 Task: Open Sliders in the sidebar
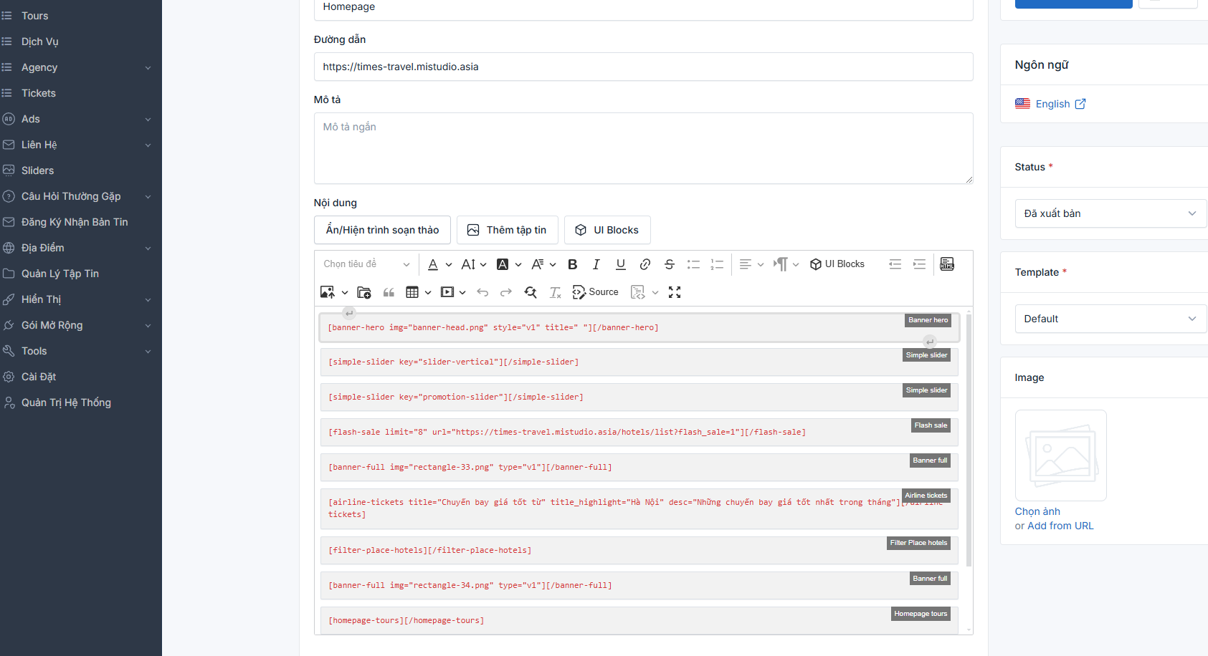tap(38, 170)
